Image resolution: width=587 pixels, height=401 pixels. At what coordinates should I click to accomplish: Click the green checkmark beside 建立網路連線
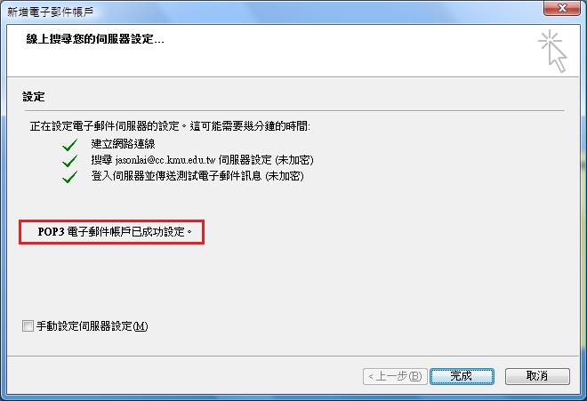point(69,145)
